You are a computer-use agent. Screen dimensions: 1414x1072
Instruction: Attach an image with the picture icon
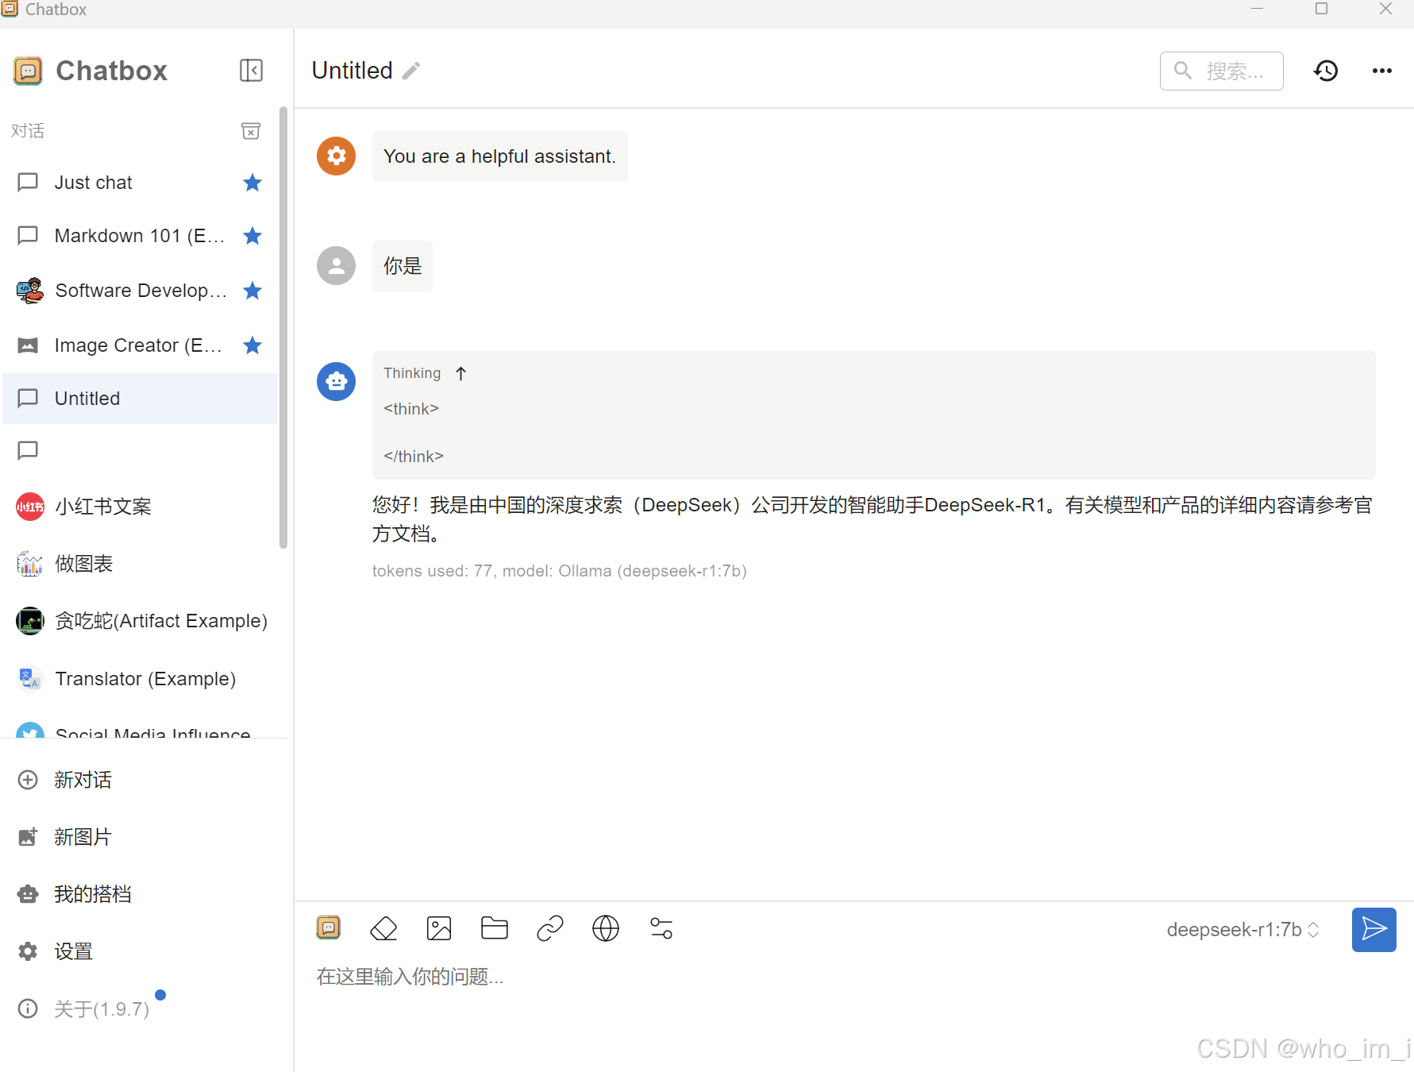[439, 927]
